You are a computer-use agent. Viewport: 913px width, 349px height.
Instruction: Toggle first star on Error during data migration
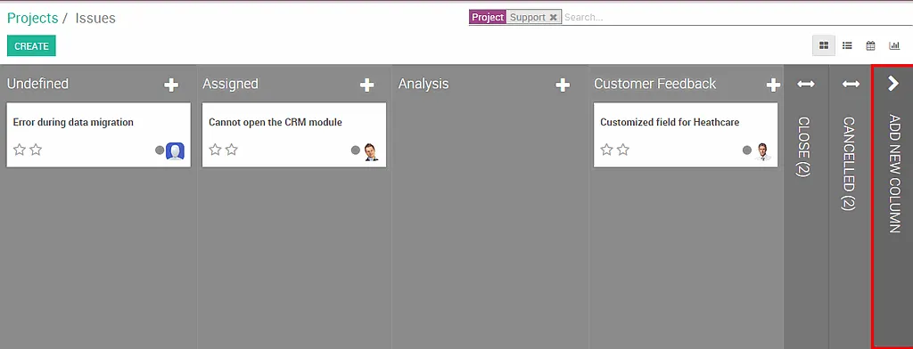pos(20,150)
